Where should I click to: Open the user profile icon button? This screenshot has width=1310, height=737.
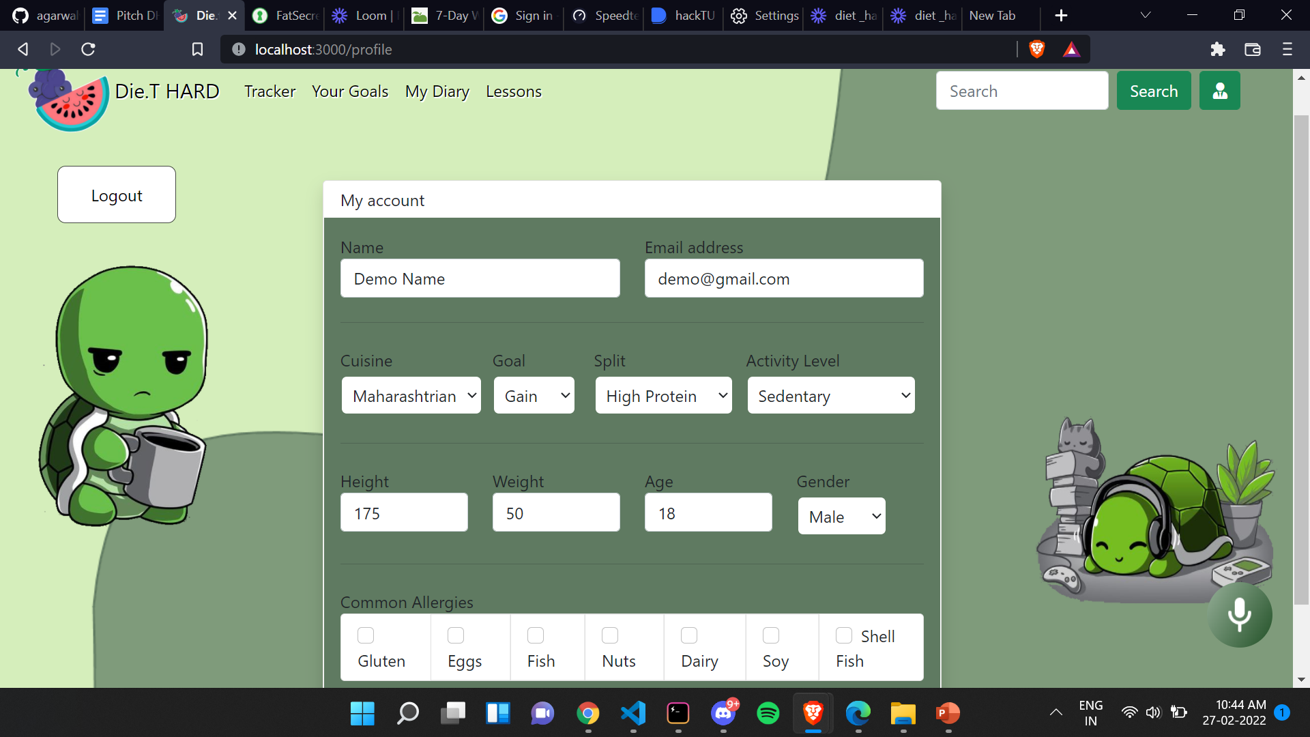pyautogui.click(x=1219, y=91)
